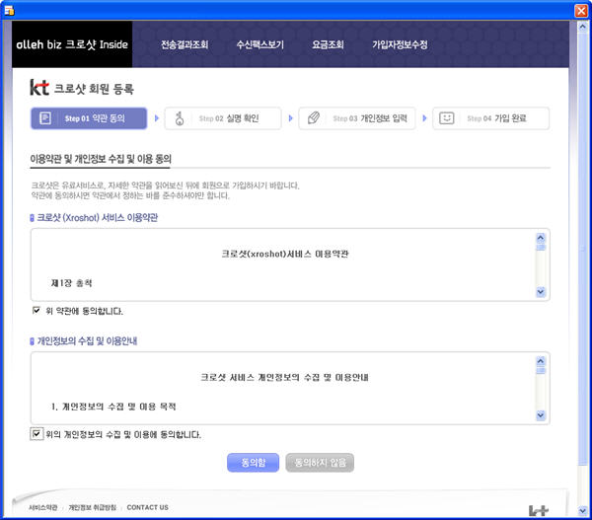Select the Step 01 약관 동의 tab
This screenshot has width=592, height=520.
coord(89,118)
